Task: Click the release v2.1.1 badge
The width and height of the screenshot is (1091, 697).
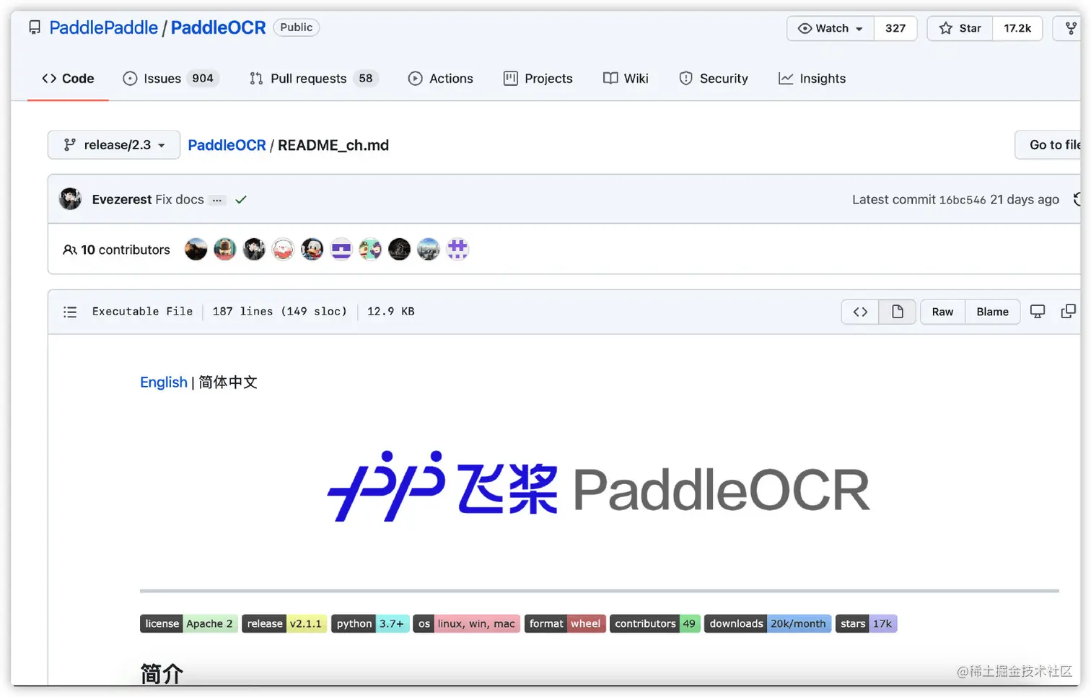Action: tap(284, 623)
